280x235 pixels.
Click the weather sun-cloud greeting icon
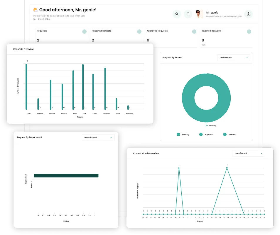pos(35,10)
